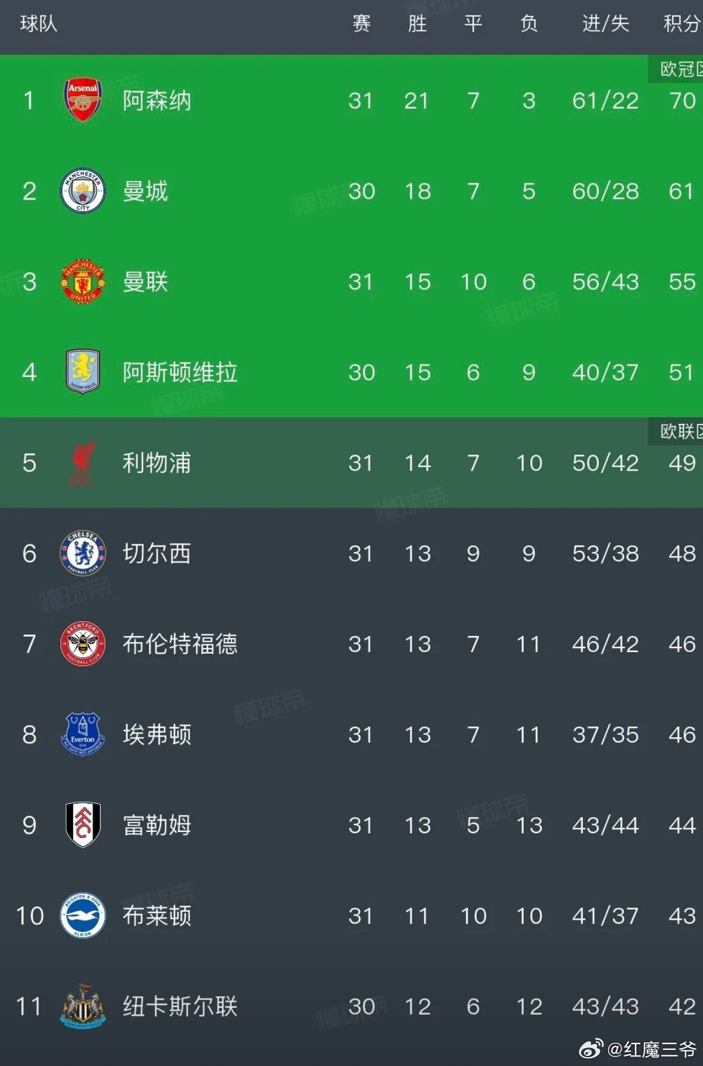Click the Manchester City club crest
The height and width of the screenshot is (1066, 703).
(83, 191)
